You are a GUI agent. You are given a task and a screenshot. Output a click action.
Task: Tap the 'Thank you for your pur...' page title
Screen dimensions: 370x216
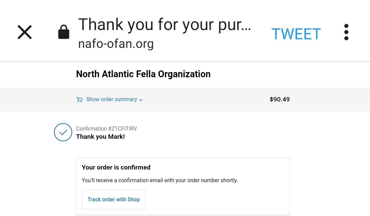(x=164, y=25)
